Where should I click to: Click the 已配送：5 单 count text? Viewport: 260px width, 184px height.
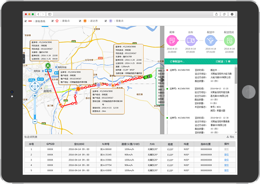223,61
